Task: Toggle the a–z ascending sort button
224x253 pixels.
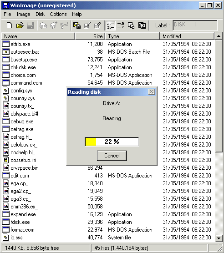Action: coord(111,25)
